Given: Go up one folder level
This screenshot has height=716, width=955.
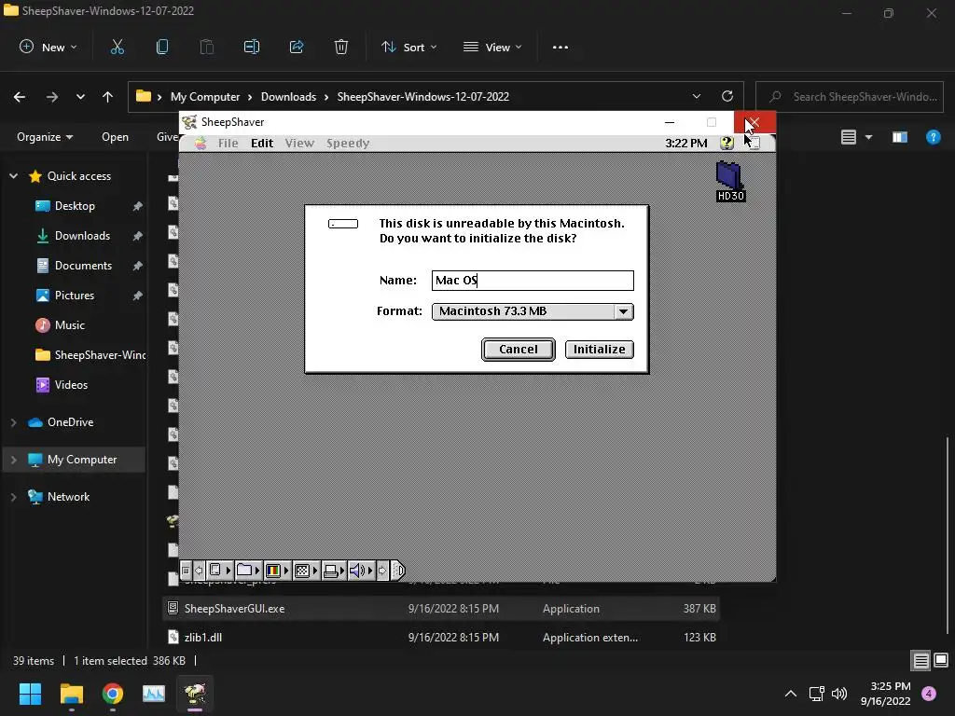Looking at the screenshot, I should [x=108, y=97].
